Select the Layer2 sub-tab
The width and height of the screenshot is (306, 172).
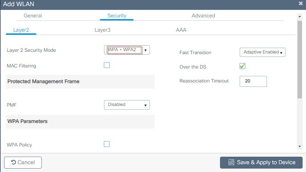click(21, 30)
